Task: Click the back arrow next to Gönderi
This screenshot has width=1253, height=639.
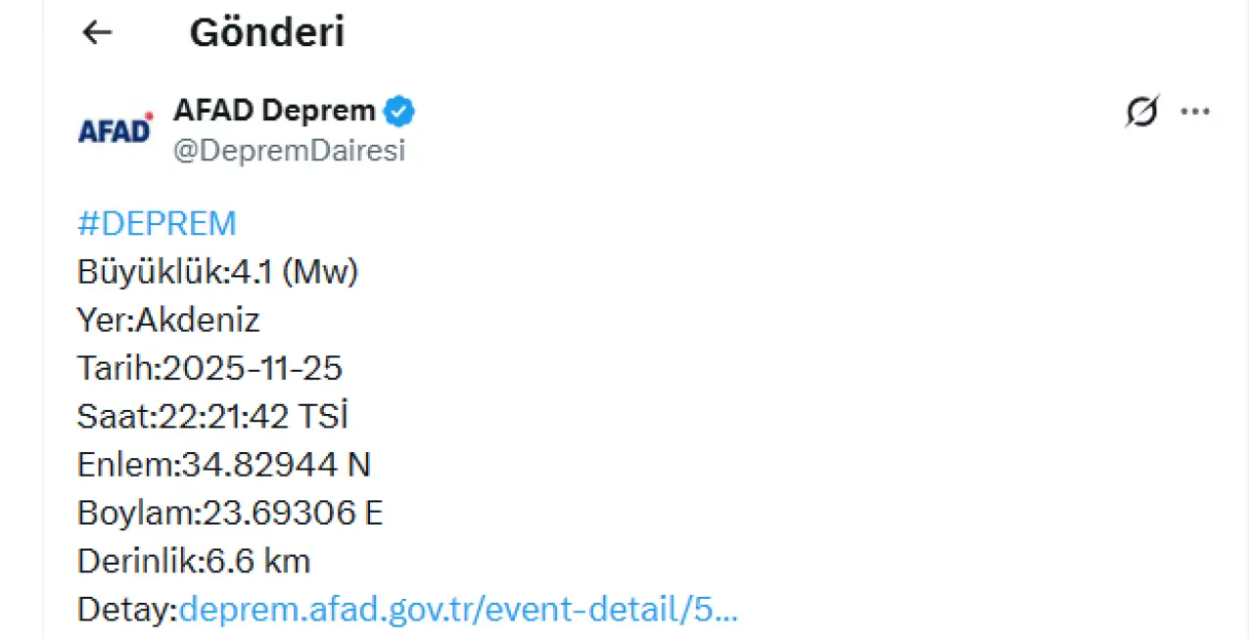Action: tap(97, 33)
